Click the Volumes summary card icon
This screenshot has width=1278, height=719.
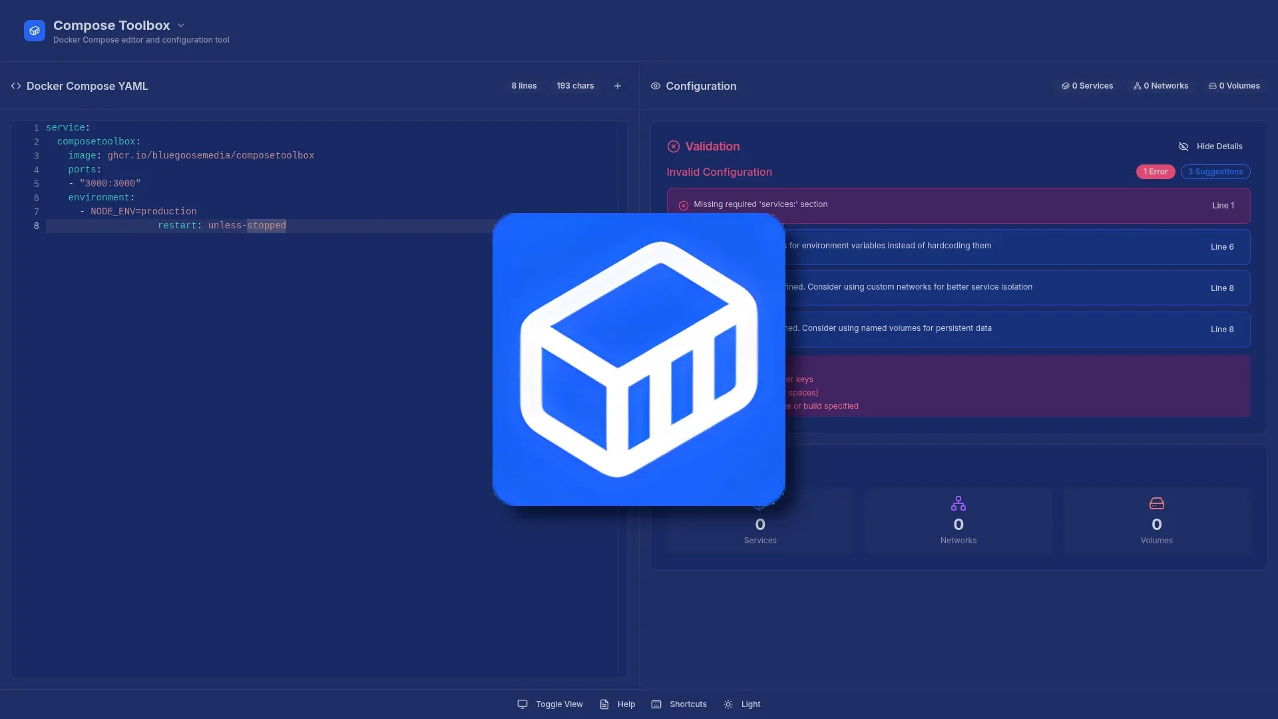coord(1157,503)
